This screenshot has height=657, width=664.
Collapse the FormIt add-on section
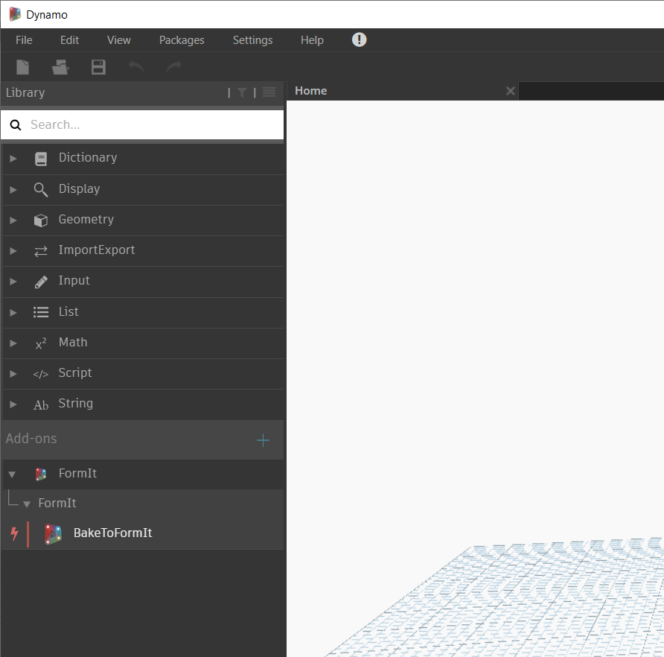(x=12, y=474)
